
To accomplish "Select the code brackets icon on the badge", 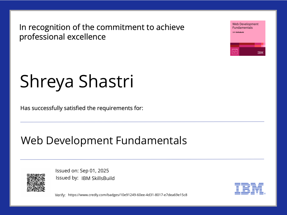I will tap(235, 52).
